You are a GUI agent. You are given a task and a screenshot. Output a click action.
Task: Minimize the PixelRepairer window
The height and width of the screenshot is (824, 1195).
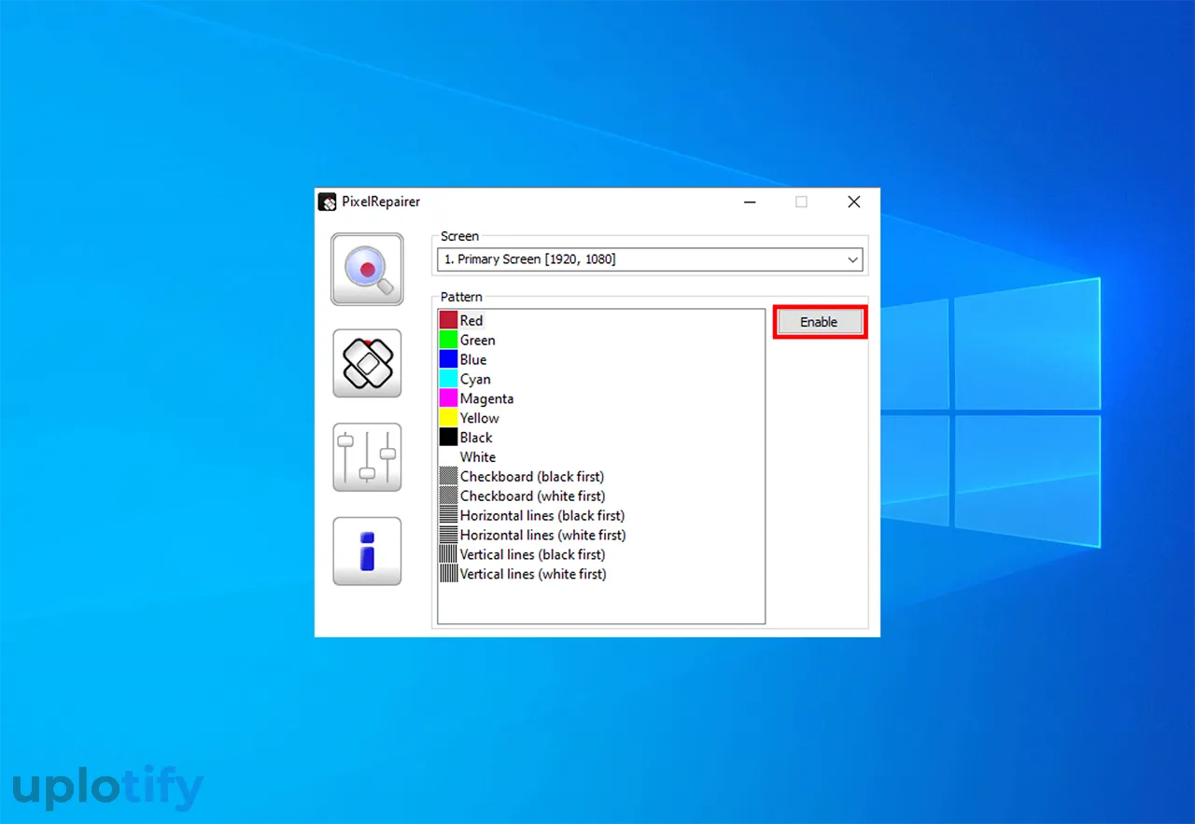pyautogui.click(x=750, y=203)
